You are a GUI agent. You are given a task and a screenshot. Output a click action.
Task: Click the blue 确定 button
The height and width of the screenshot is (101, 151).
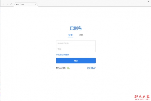(76, 60)
